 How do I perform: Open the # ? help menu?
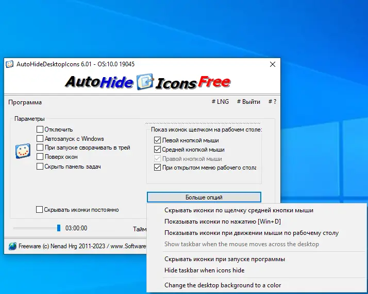click(272, 102)
